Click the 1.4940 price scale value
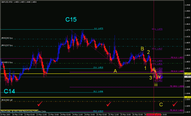The width and height of the screenshot is (191, 116). click(x=188, y=5)
